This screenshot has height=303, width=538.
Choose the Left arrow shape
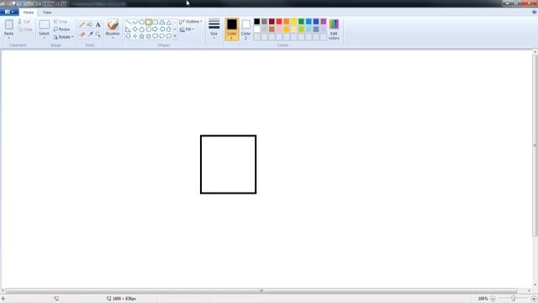162,29
